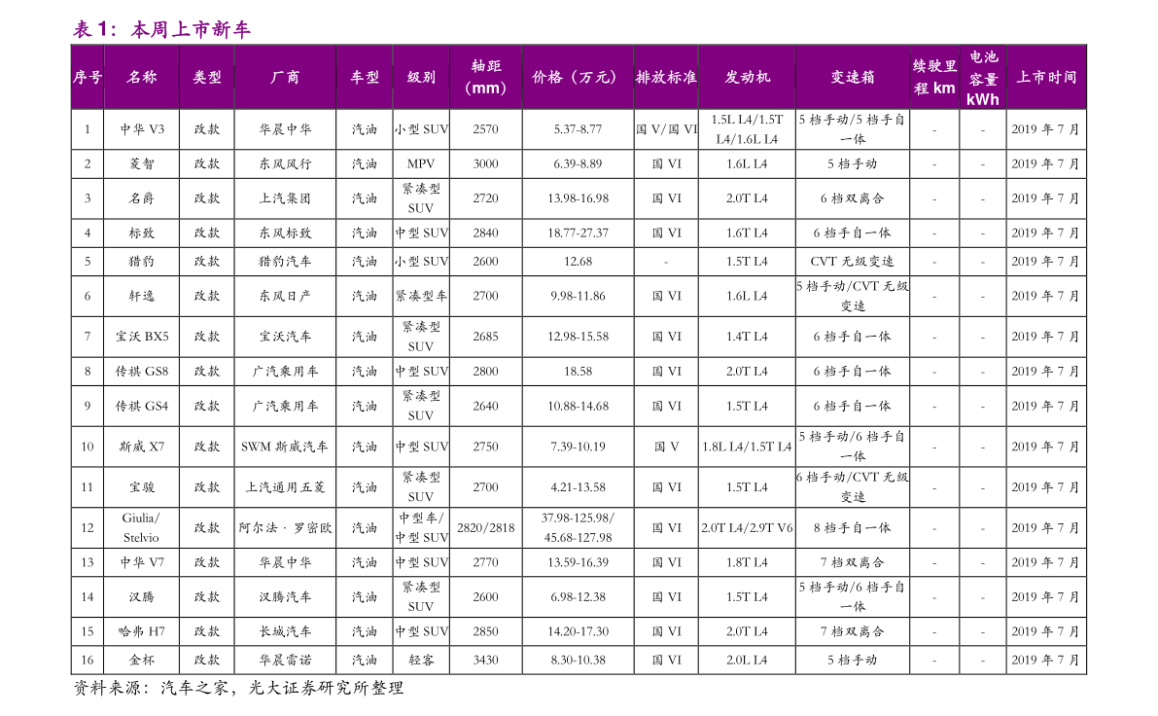Select the 级别 header cell
The height and width of the screenshot is (716, 1158).
coord(421,77)
